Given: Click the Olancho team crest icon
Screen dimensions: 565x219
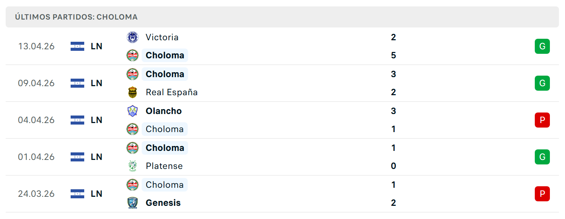Looking at the screenshot, I should point(132,111).
